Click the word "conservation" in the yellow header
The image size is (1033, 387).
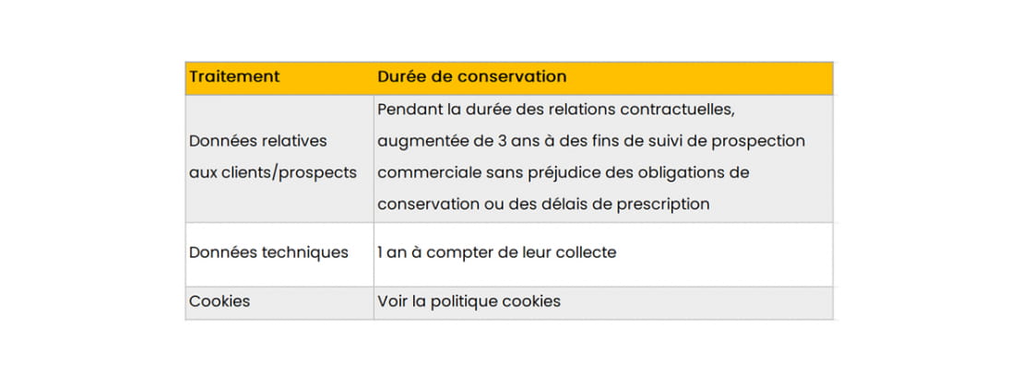(x=516, y=76)
